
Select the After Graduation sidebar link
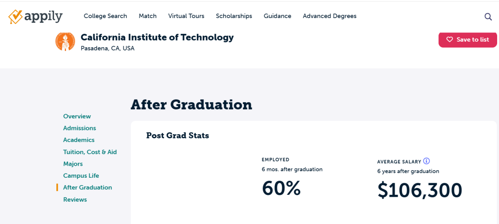coord(87,187)
